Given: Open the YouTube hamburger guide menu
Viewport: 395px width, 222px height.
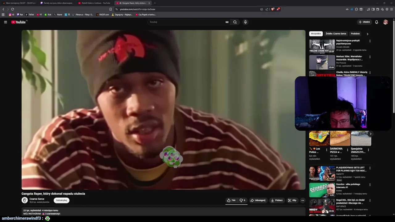Looking at the screenshot, I should coord(5,22).
